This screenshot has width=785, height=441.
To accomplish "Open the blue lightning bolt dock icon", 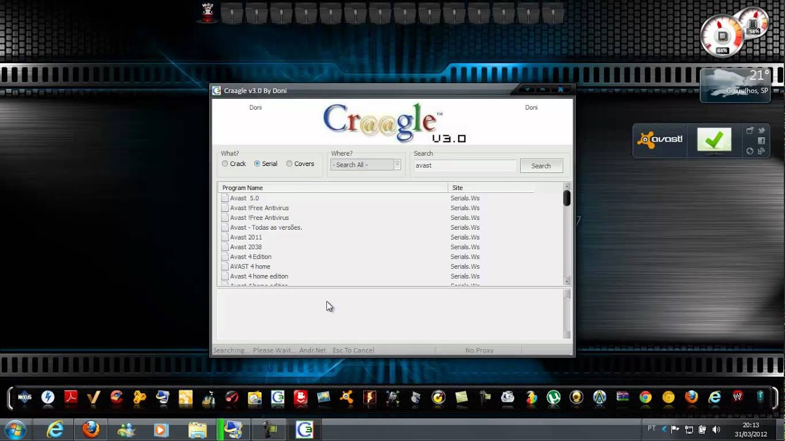I will tap(47, 398).
